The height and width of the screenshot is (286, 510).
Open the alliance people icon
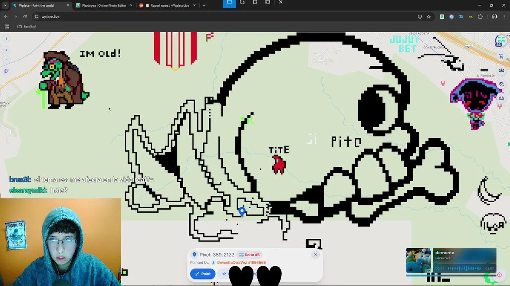(x=501, y=70)
